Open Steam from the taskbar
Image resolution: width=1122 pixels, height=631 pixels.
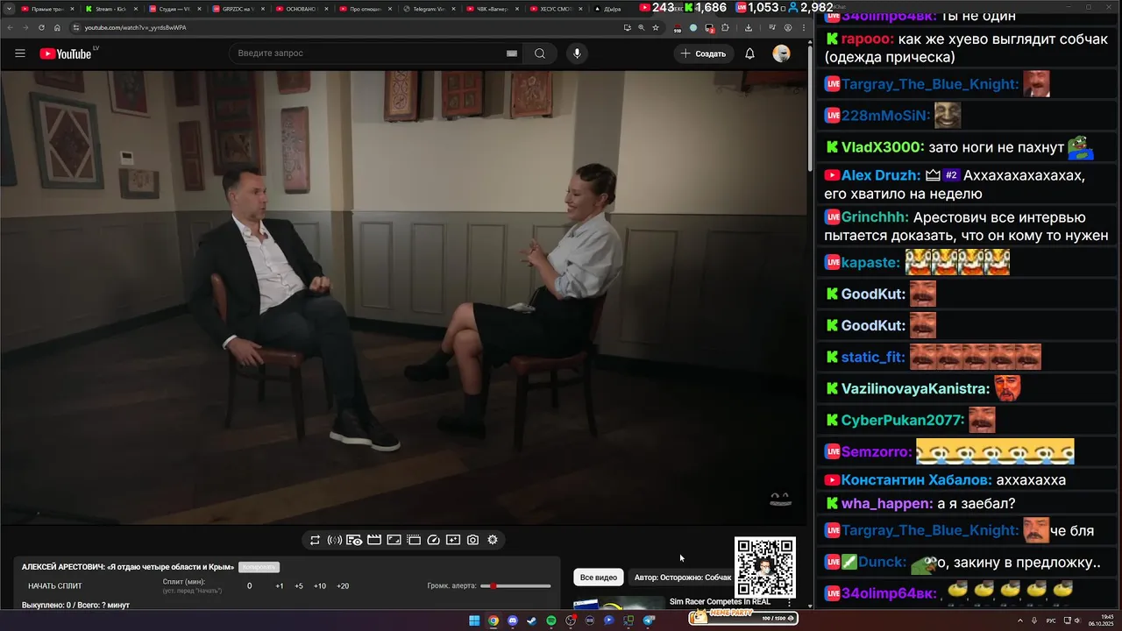tap(531, 620)
